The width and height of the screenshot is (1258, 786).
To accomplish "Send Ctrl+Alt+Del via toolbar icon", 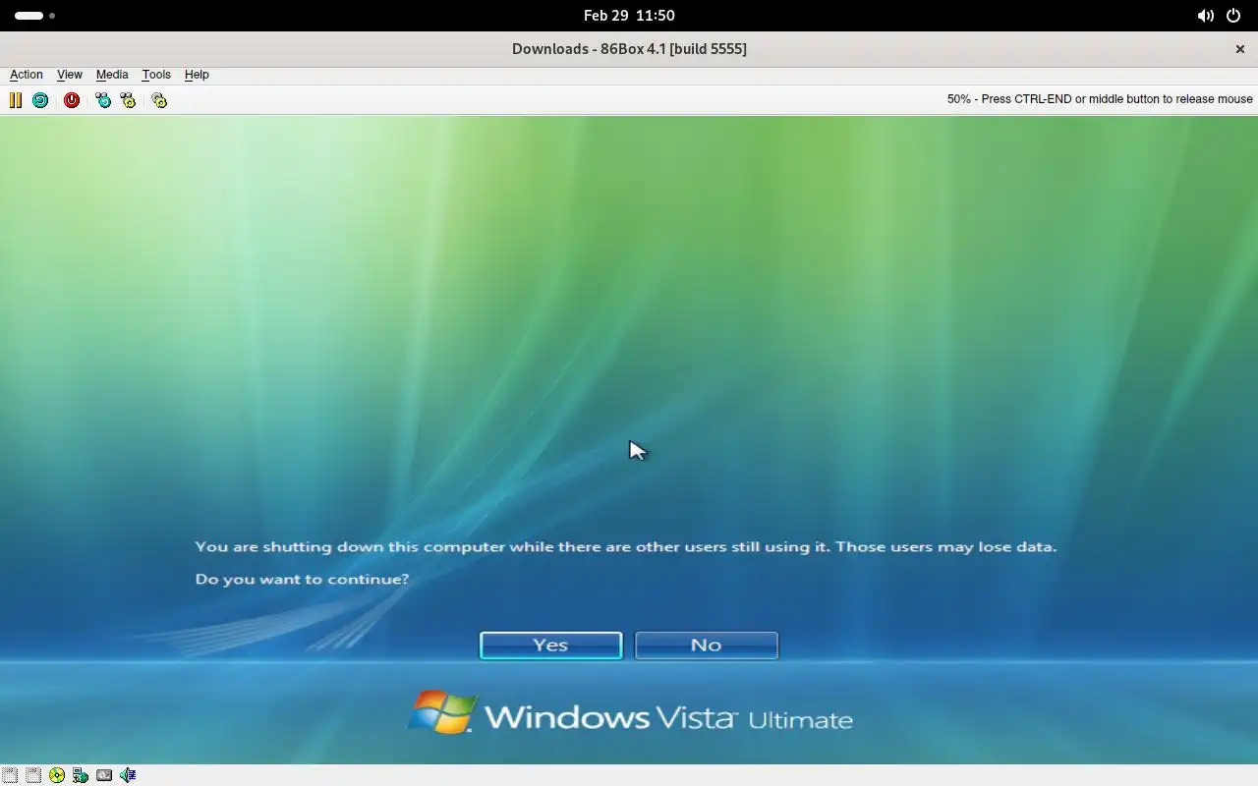I will tap(103, 100).
